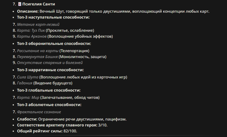Click the Слабости label
Screen dimensions: 227x137
pyautogui.click(x=27, y=119)
